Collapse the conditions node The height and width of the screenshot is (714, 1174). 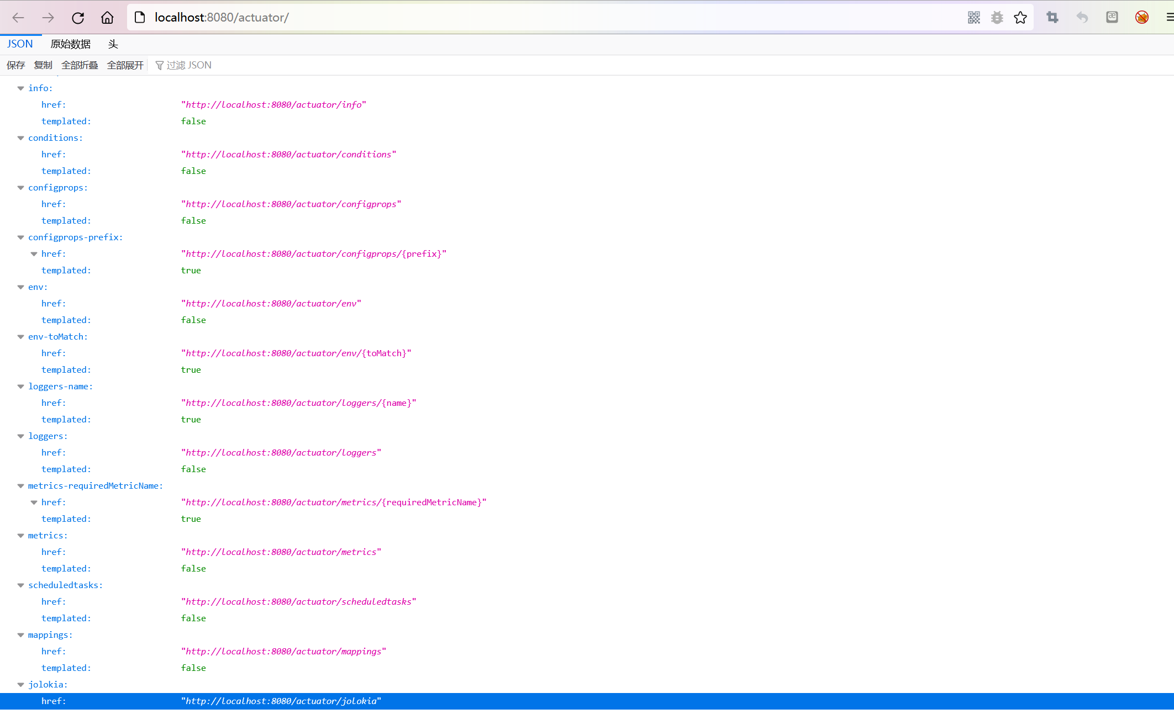20,138
